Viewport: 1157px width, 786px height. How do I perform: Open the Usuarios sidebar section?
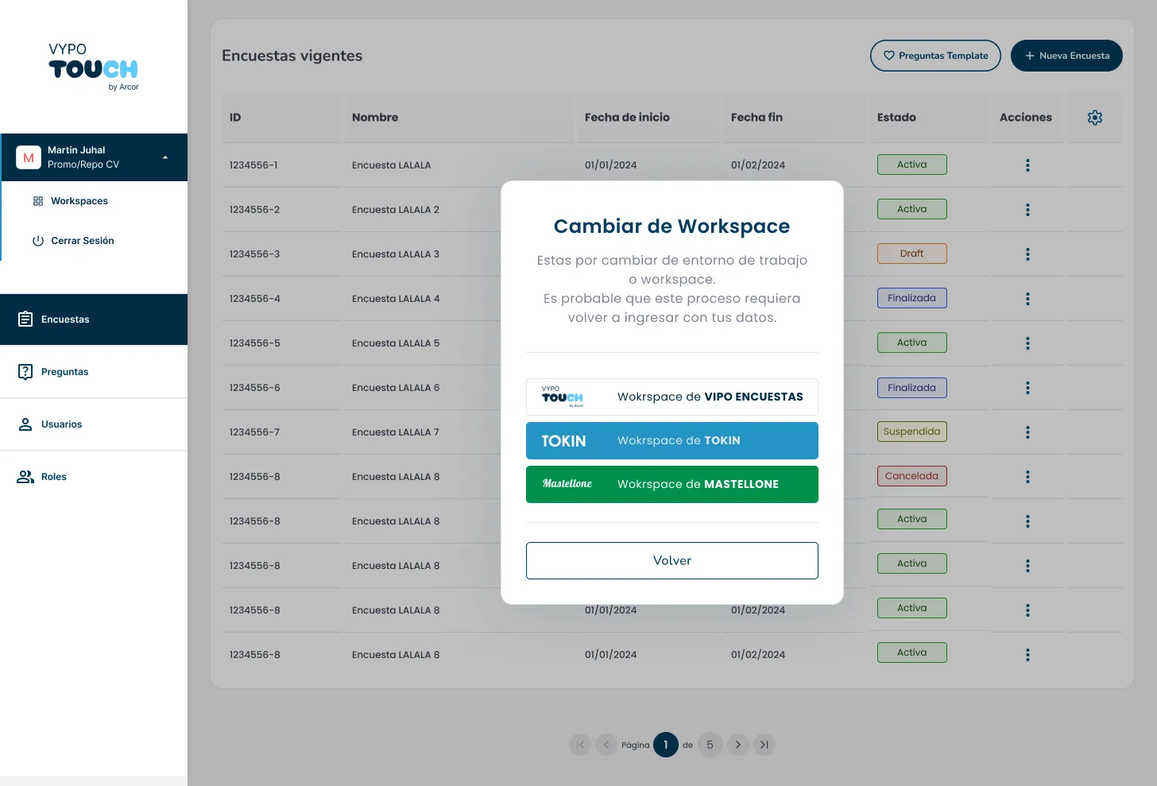coord(94,424)
